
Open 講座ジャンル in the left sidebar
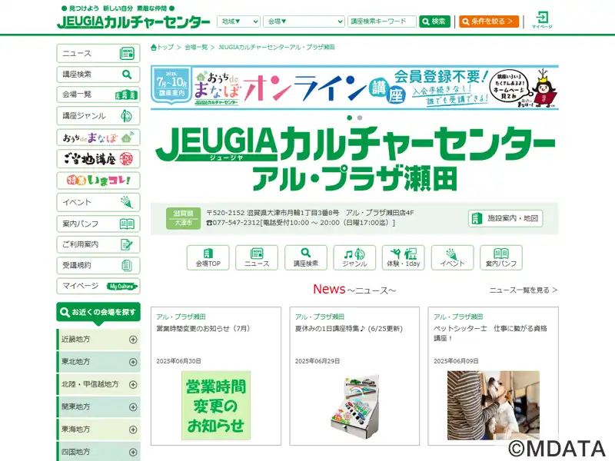point(98,116)
